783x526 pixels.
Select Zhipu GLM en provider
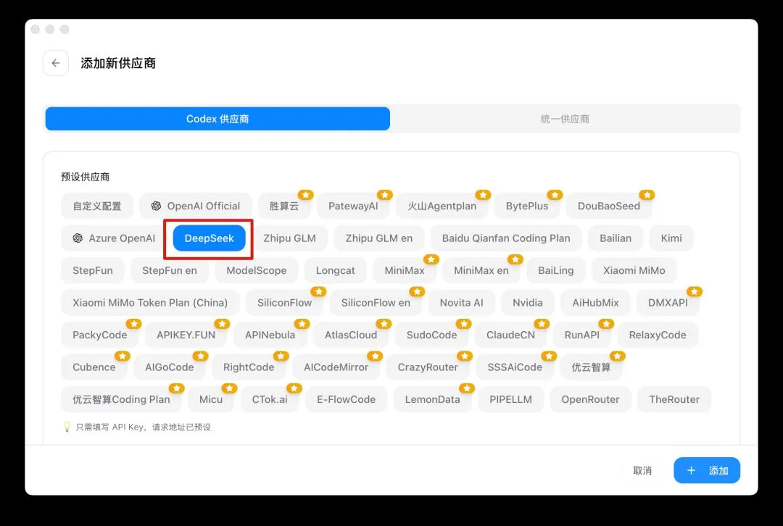(x=379, y=238)
